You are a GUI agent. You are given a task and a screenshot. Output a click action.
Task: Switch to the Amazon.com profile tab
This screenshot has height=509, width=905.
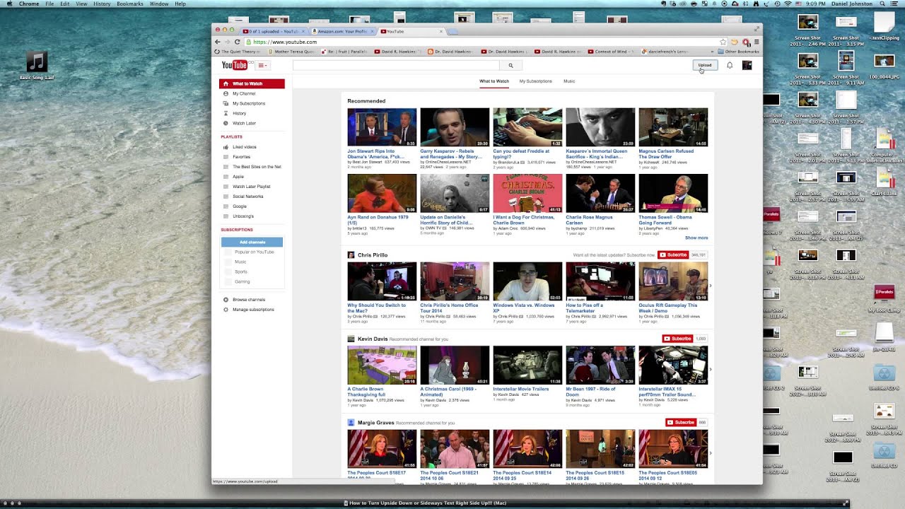tap(341, 31)
